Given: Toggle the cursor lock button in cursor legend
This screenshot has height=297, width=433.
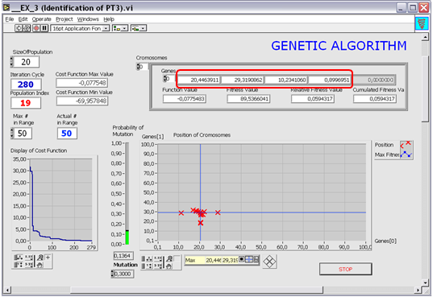Looking at the screenshot, I should [256, 259].
